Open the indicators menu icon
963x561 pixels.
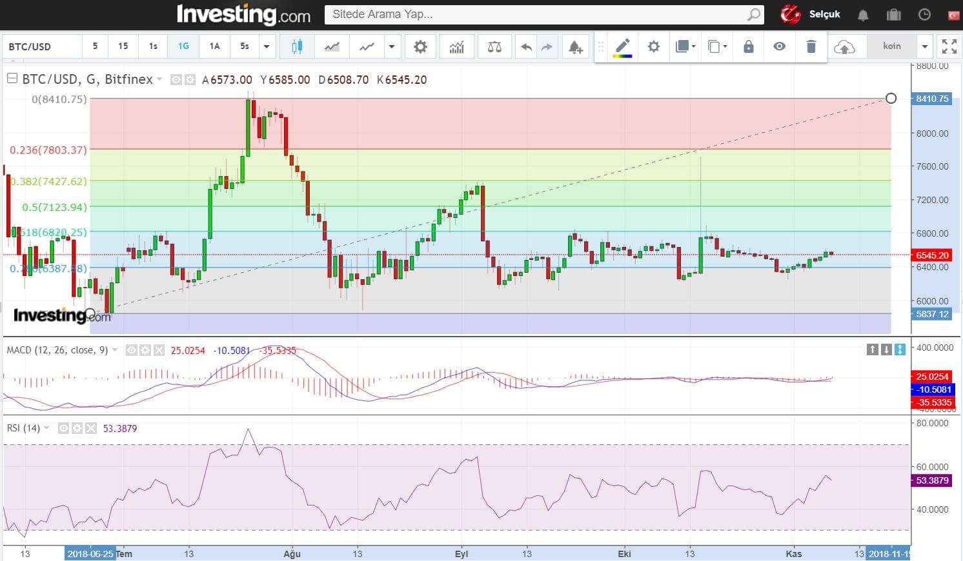457,46
